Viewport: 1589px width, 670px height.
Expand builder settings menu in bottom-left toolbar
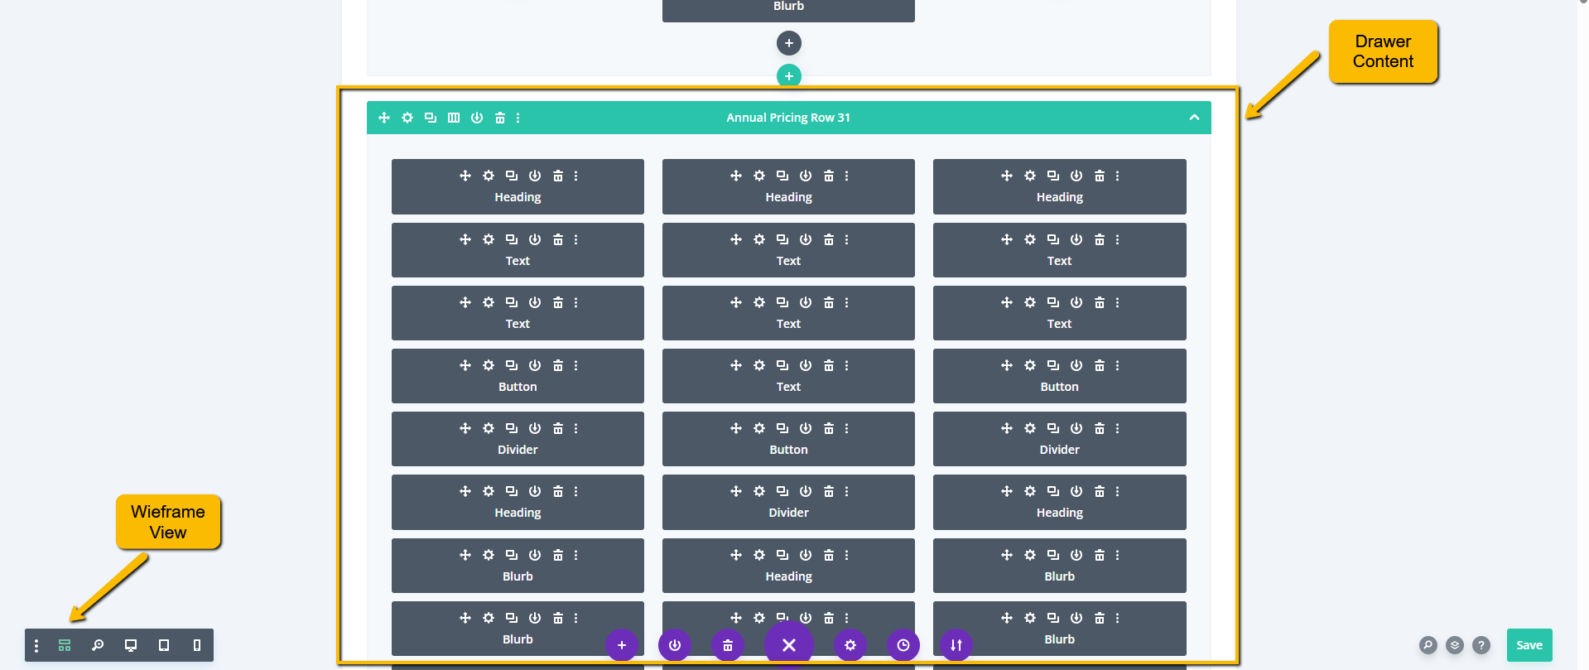(x=36, y=645)
